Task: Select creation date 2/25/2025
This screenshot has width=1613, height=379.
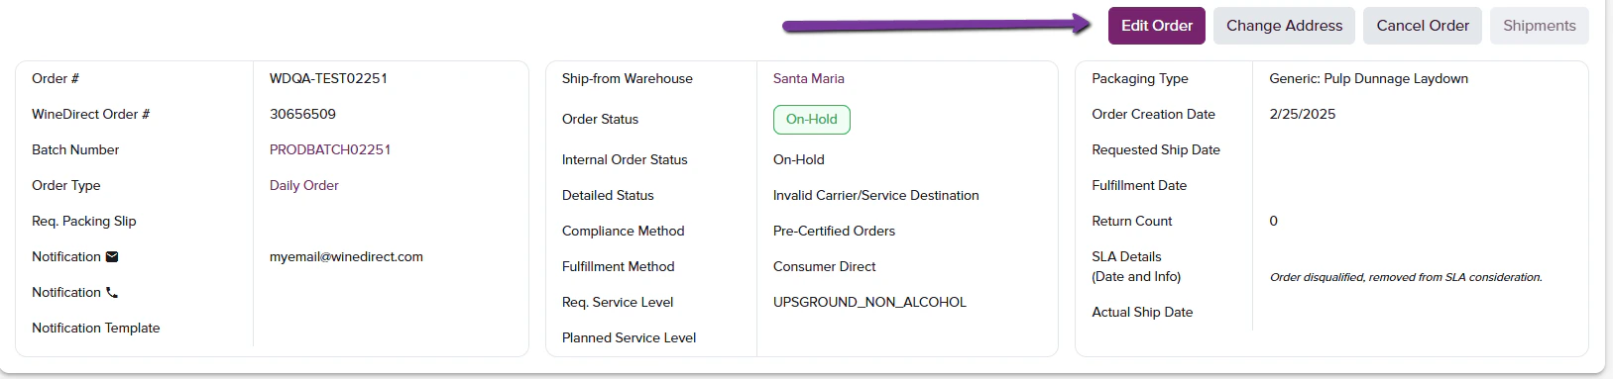Action: [1303, 114]
